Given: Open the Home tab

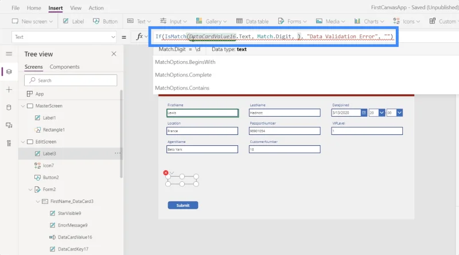Looking at the screenshot, I should (34, 8).
